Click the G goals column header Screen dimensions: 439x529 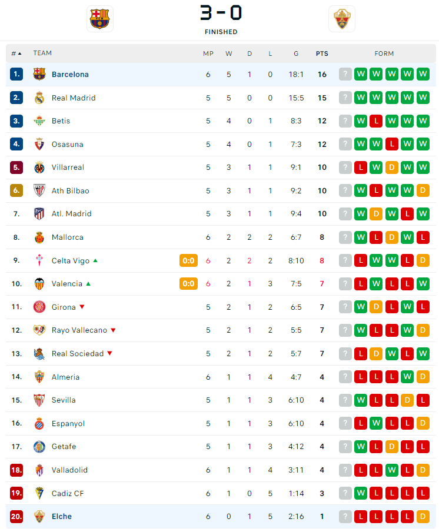point(296,53)
